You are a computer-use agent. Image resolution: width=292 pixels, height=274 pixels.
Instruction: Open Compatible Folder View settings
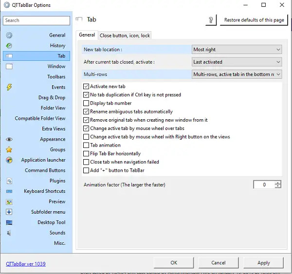tap(36, 118)
